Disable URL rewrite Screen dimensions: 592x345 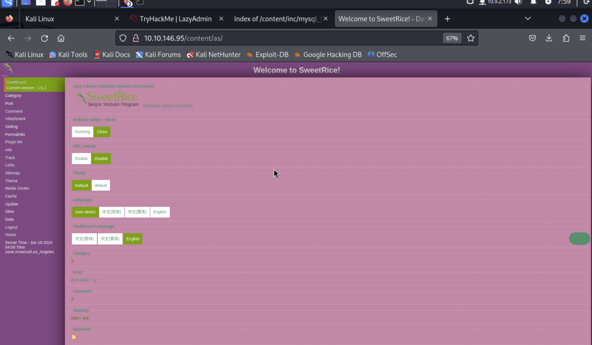point(101,159)
